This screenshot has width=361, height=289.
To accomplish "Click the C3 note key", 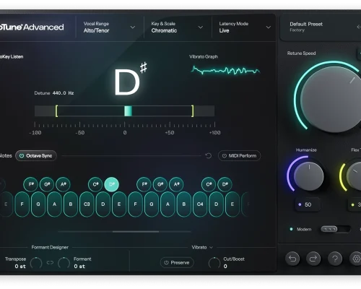I will [87, 204].
